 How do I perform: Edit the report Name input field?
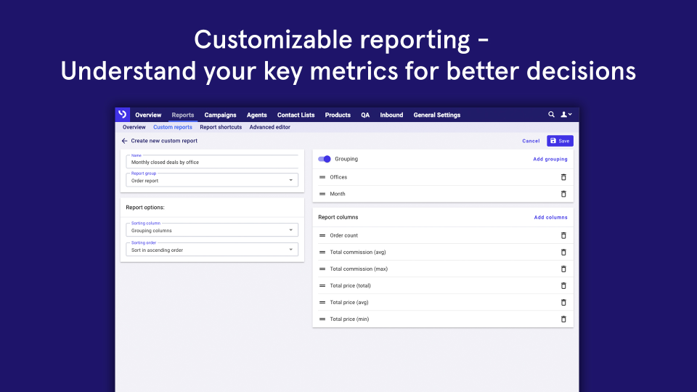(212, 161)
